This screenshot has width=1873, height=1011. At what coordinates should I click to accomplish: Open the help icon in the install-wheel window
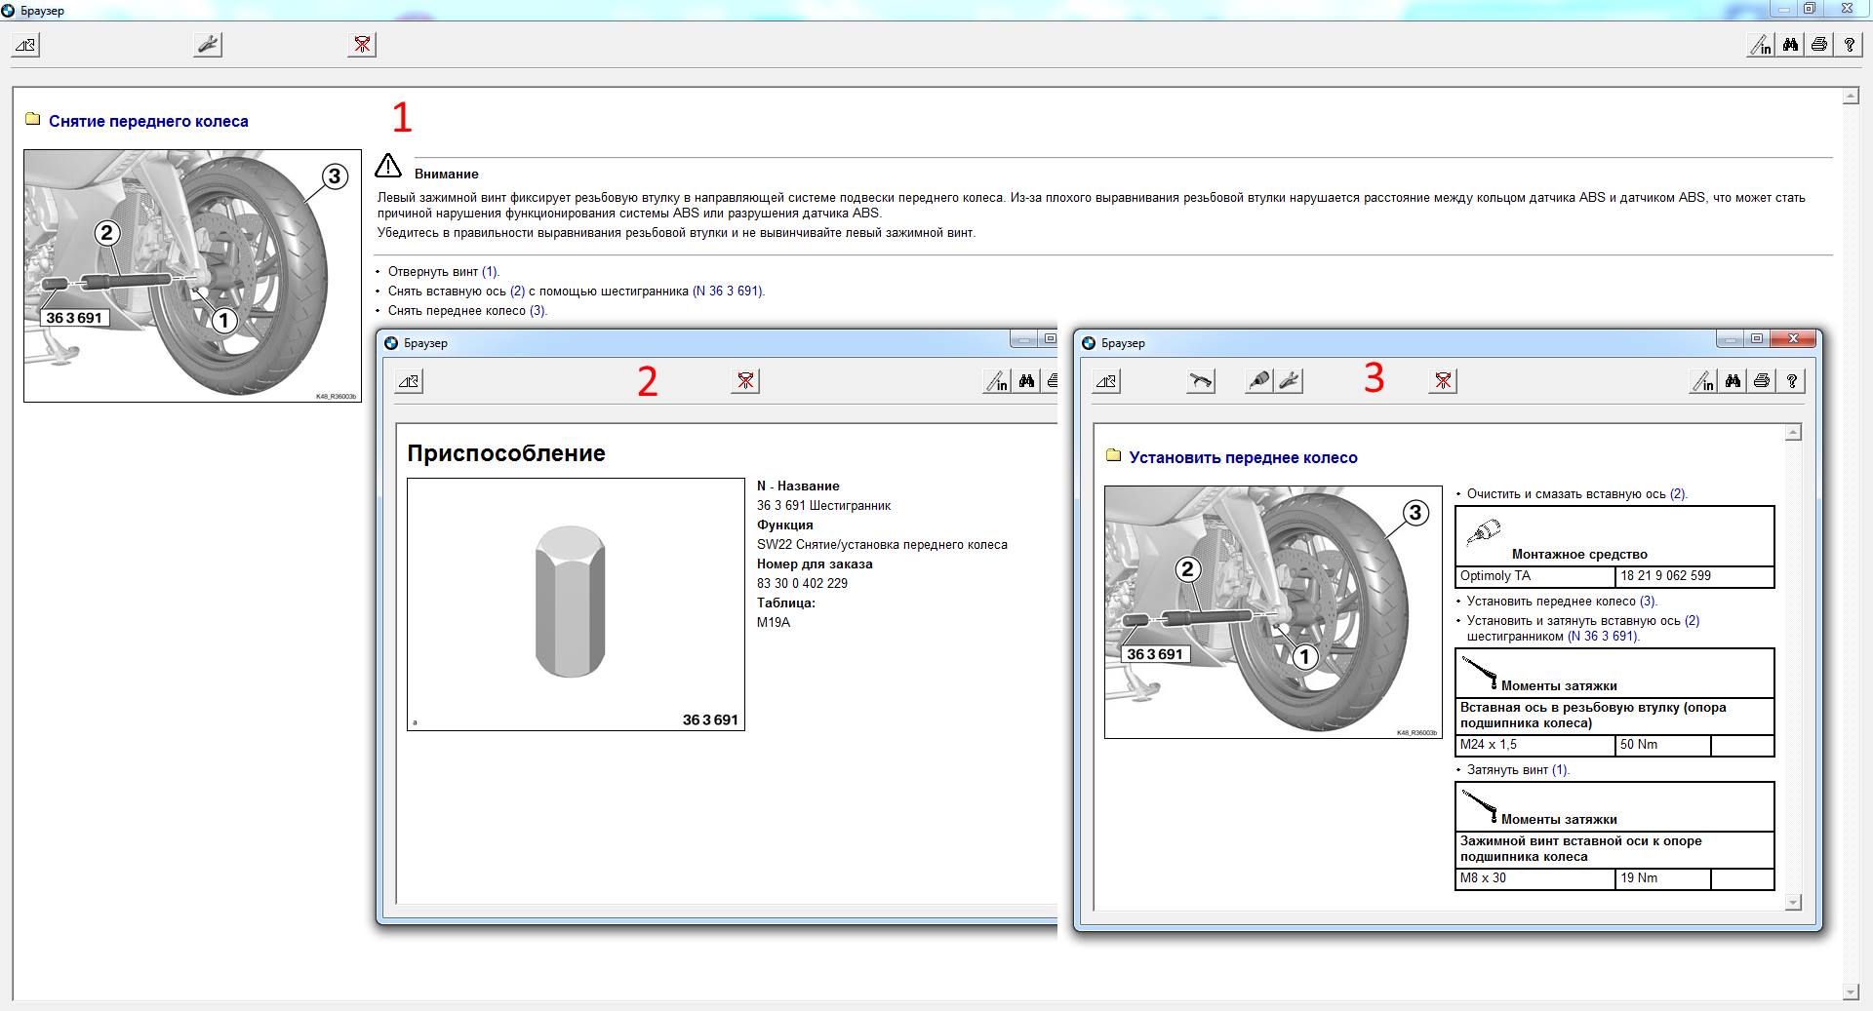[x=1791, y=381]
